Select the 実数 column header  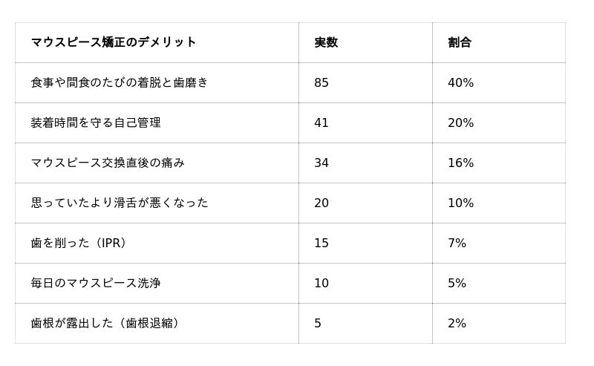[326, 42]
